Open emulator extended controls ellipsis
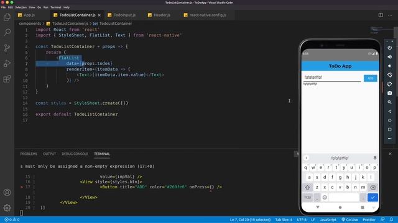 [390, 139]
